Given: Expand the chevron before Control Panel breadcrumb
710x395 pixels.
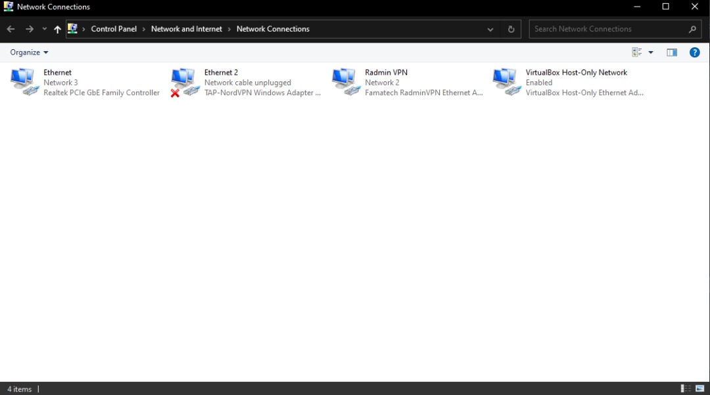Looking at the screenshot, I should pyautogui.click(x=83, y=29).
